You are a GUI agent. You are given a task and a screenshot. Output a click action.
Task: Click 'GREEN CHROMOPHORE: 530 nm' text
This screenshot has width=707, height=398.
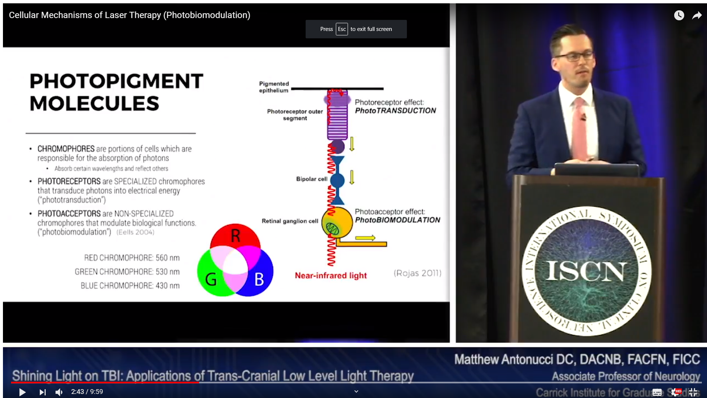[127, 272]
